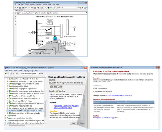
Task: Click the Model Advisor report icon
Action: click(8, 73)
